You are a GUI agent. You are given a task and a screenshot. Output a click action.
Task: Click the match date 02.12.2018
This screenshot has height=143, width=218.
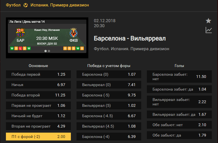(x=105, y=21)
